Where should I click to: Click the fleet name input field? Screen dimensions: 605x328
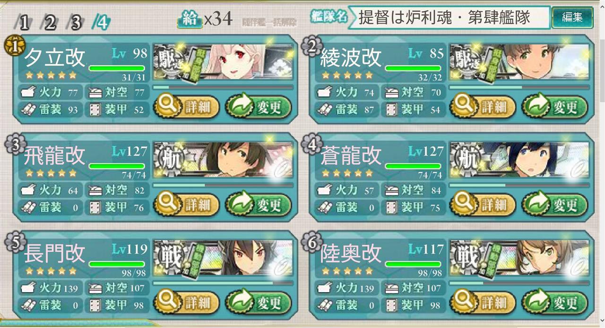point(449,18)
